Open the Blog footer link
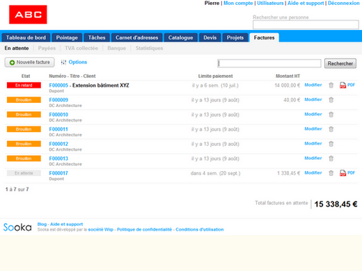The image size is (362, 271). (x=42, y=224)
